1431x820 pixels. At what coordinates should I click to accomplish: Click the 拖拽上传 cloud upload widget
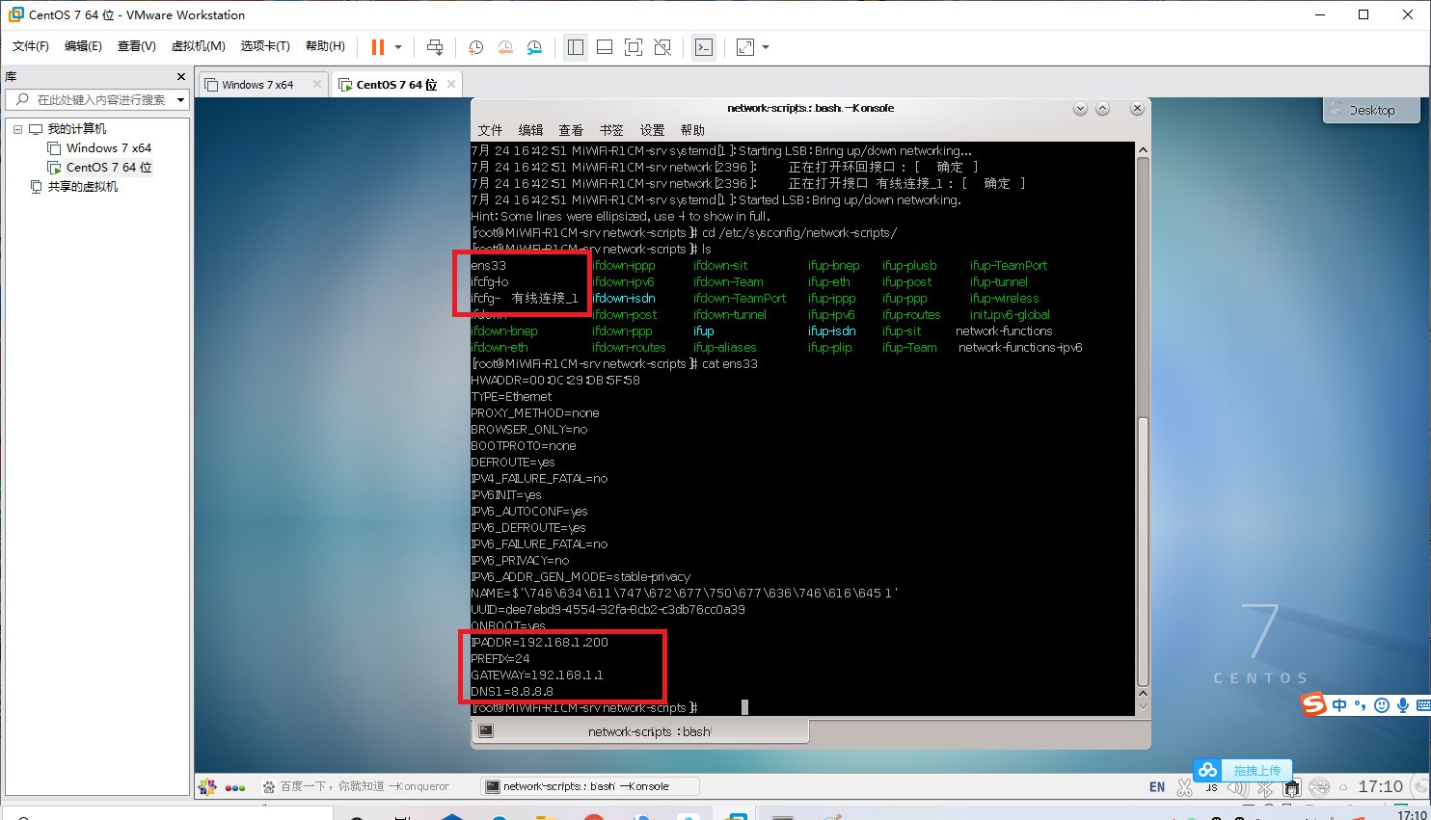click(1242, 770)
